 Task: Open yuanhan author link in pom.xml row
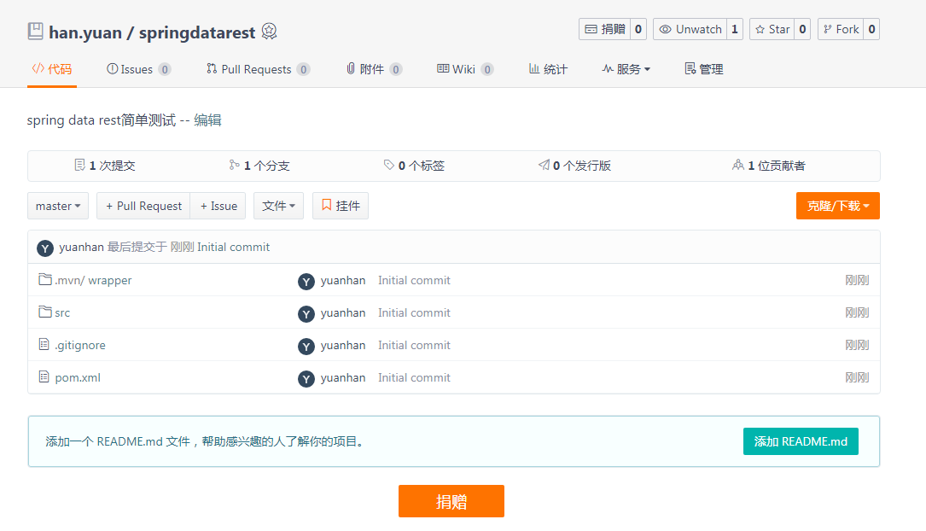coord(343,378)
